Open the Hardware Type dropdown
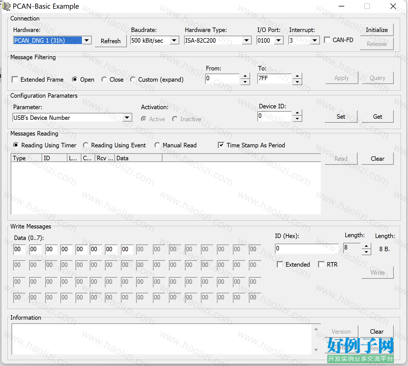This screenshot has width=408, height=366. 246,40
